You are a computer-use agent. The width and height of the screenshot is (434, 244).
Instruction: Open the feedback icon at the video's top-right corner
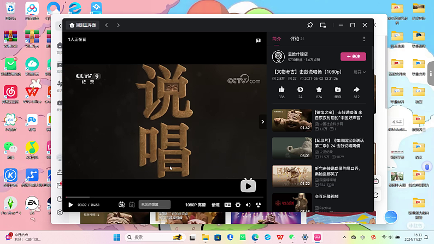coord(258,40)
